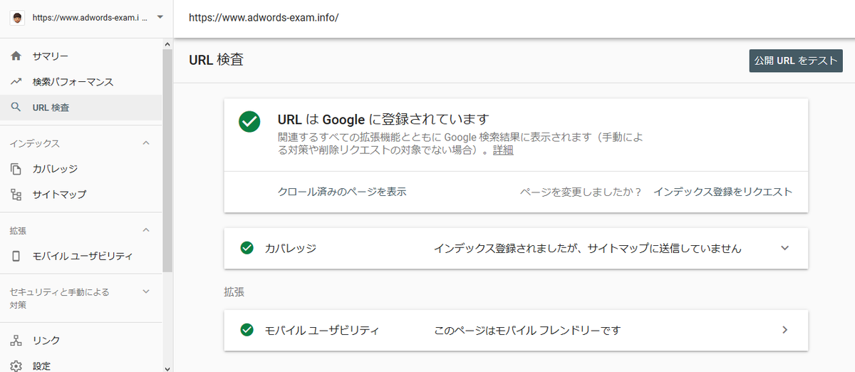The width and height of the screenshot is (855, 372).
Task: Open モバイル ユーザビリティ sidebar item
Action: pos(81,256)
